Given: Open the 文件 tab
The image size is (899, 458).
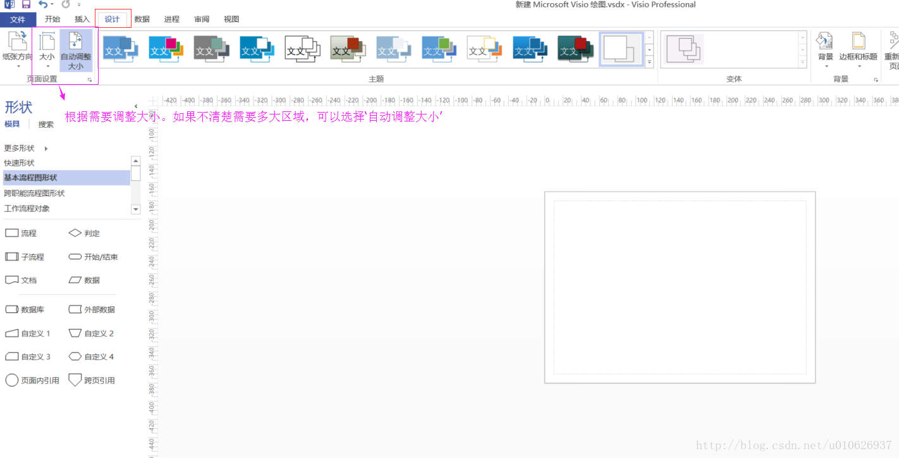Looking at the screenshot, I should pos(18,20).
